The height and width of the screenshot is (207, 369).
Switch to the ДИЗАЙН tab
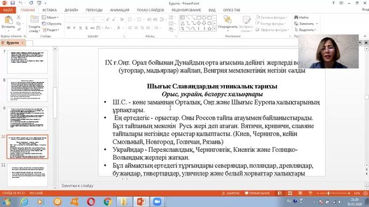point(71,10)
